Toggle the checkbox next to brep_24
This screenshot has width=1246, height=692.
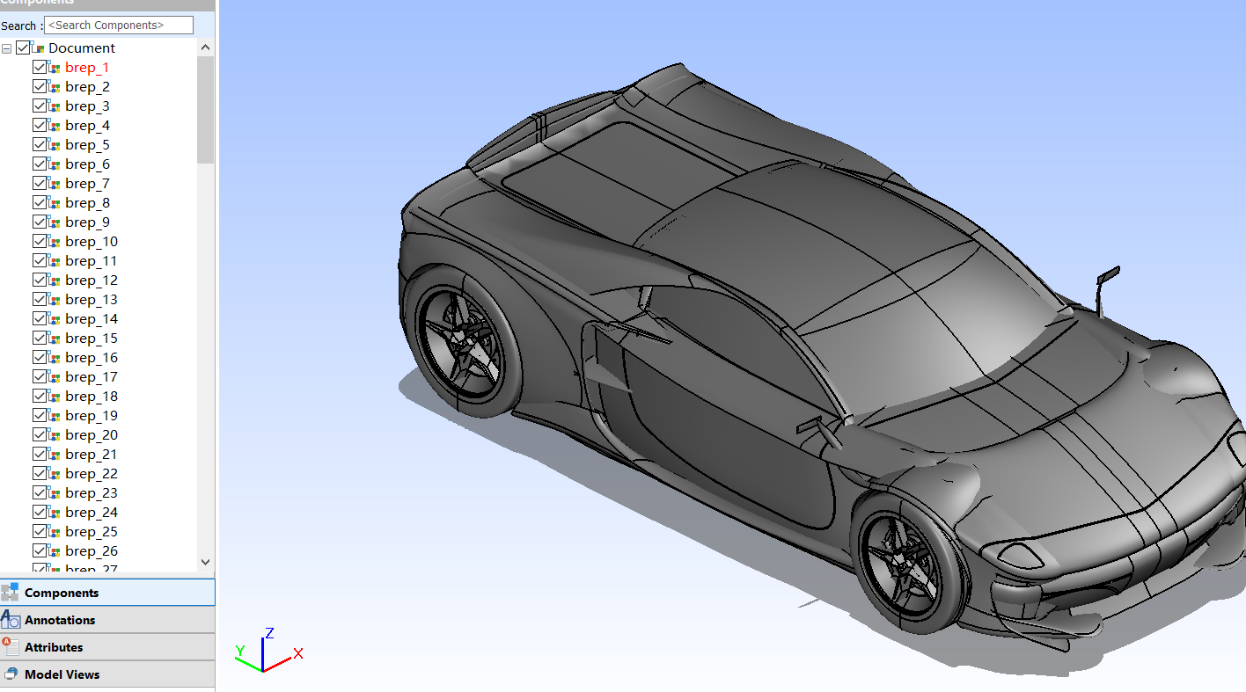(40, 512)
